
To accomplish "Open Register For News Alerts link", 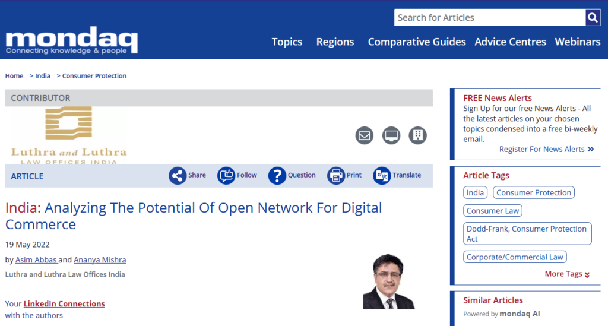I will click(x=546, y=149).
